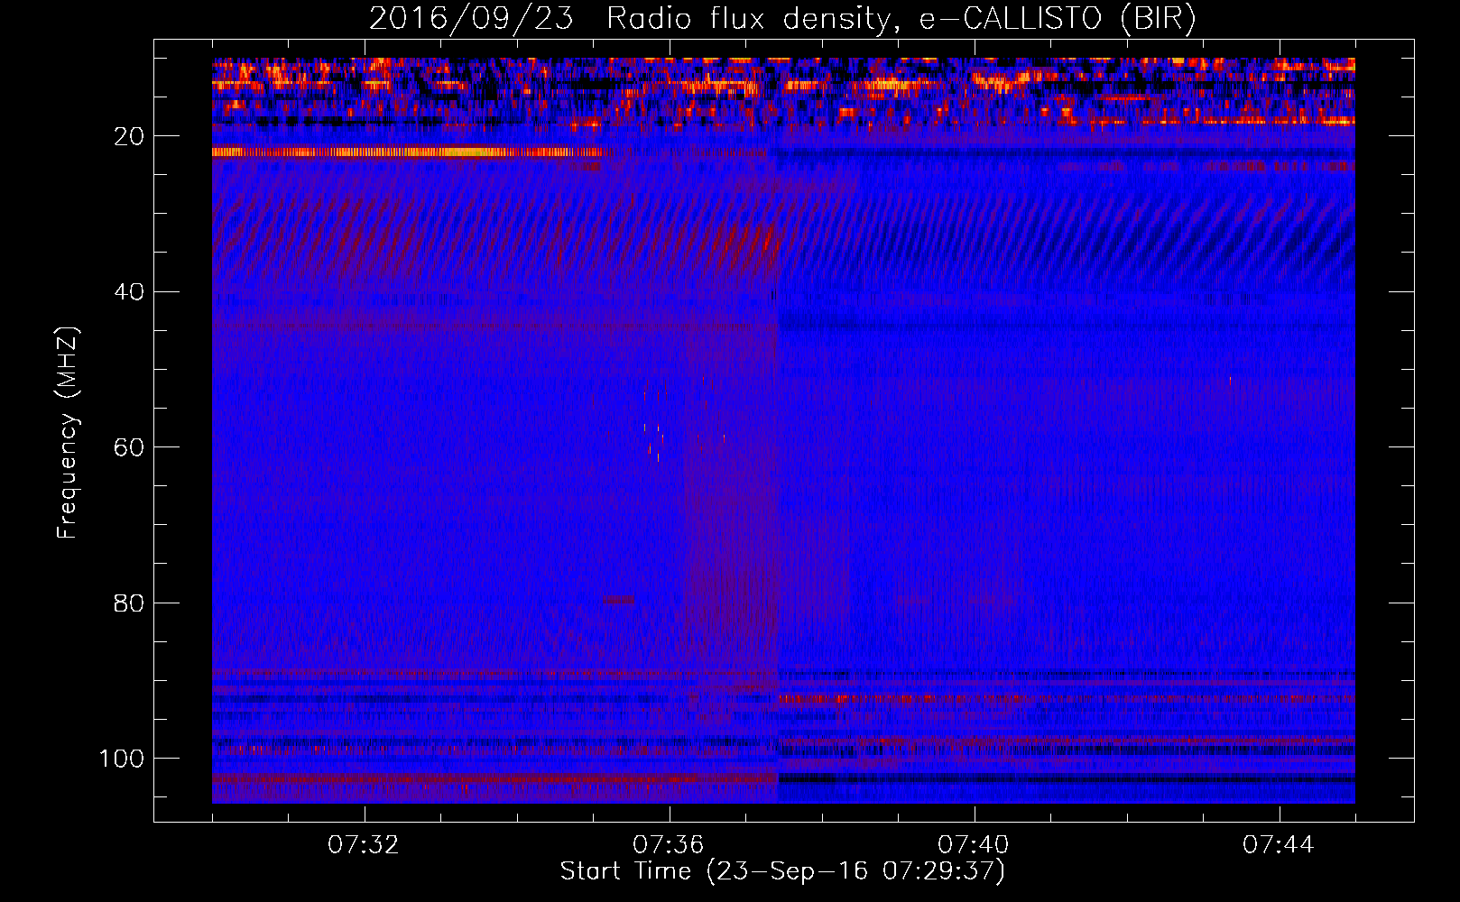Click the 100 MHz frequency tick label

(x=122, y=759)
